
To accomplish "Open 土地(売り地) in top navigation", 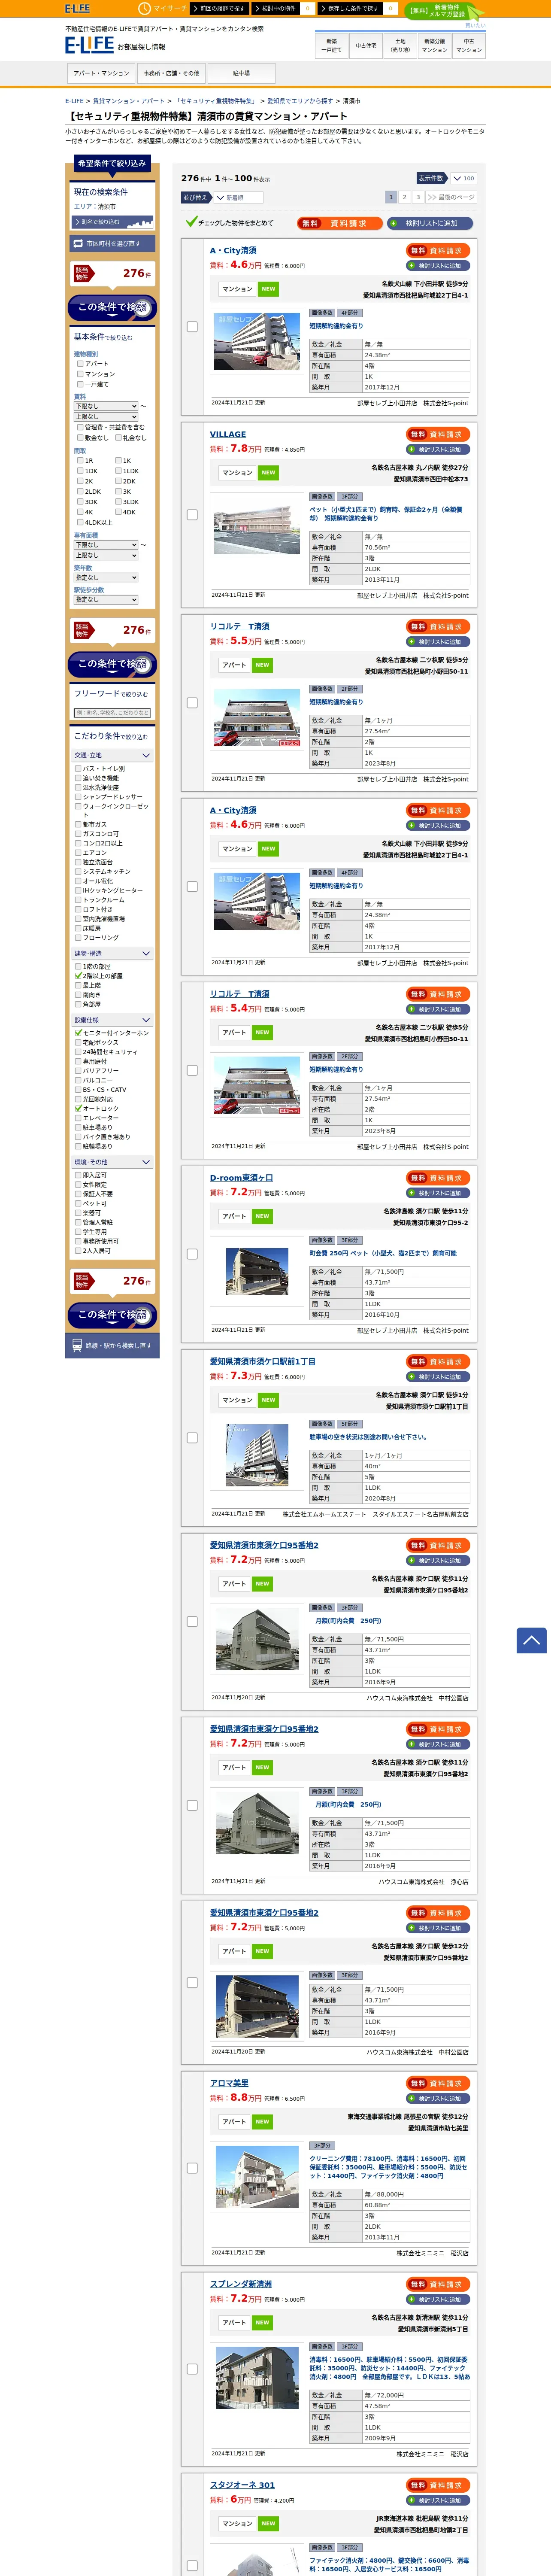I will pyautogui.click(x=400, y=45).
